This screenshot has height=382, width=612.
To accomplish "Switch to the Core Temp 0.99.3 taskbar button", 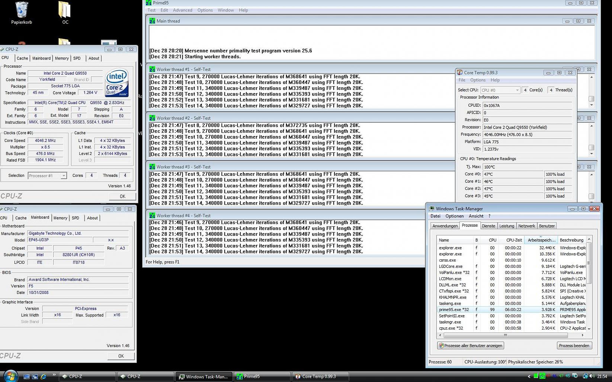I will [320, 376].
